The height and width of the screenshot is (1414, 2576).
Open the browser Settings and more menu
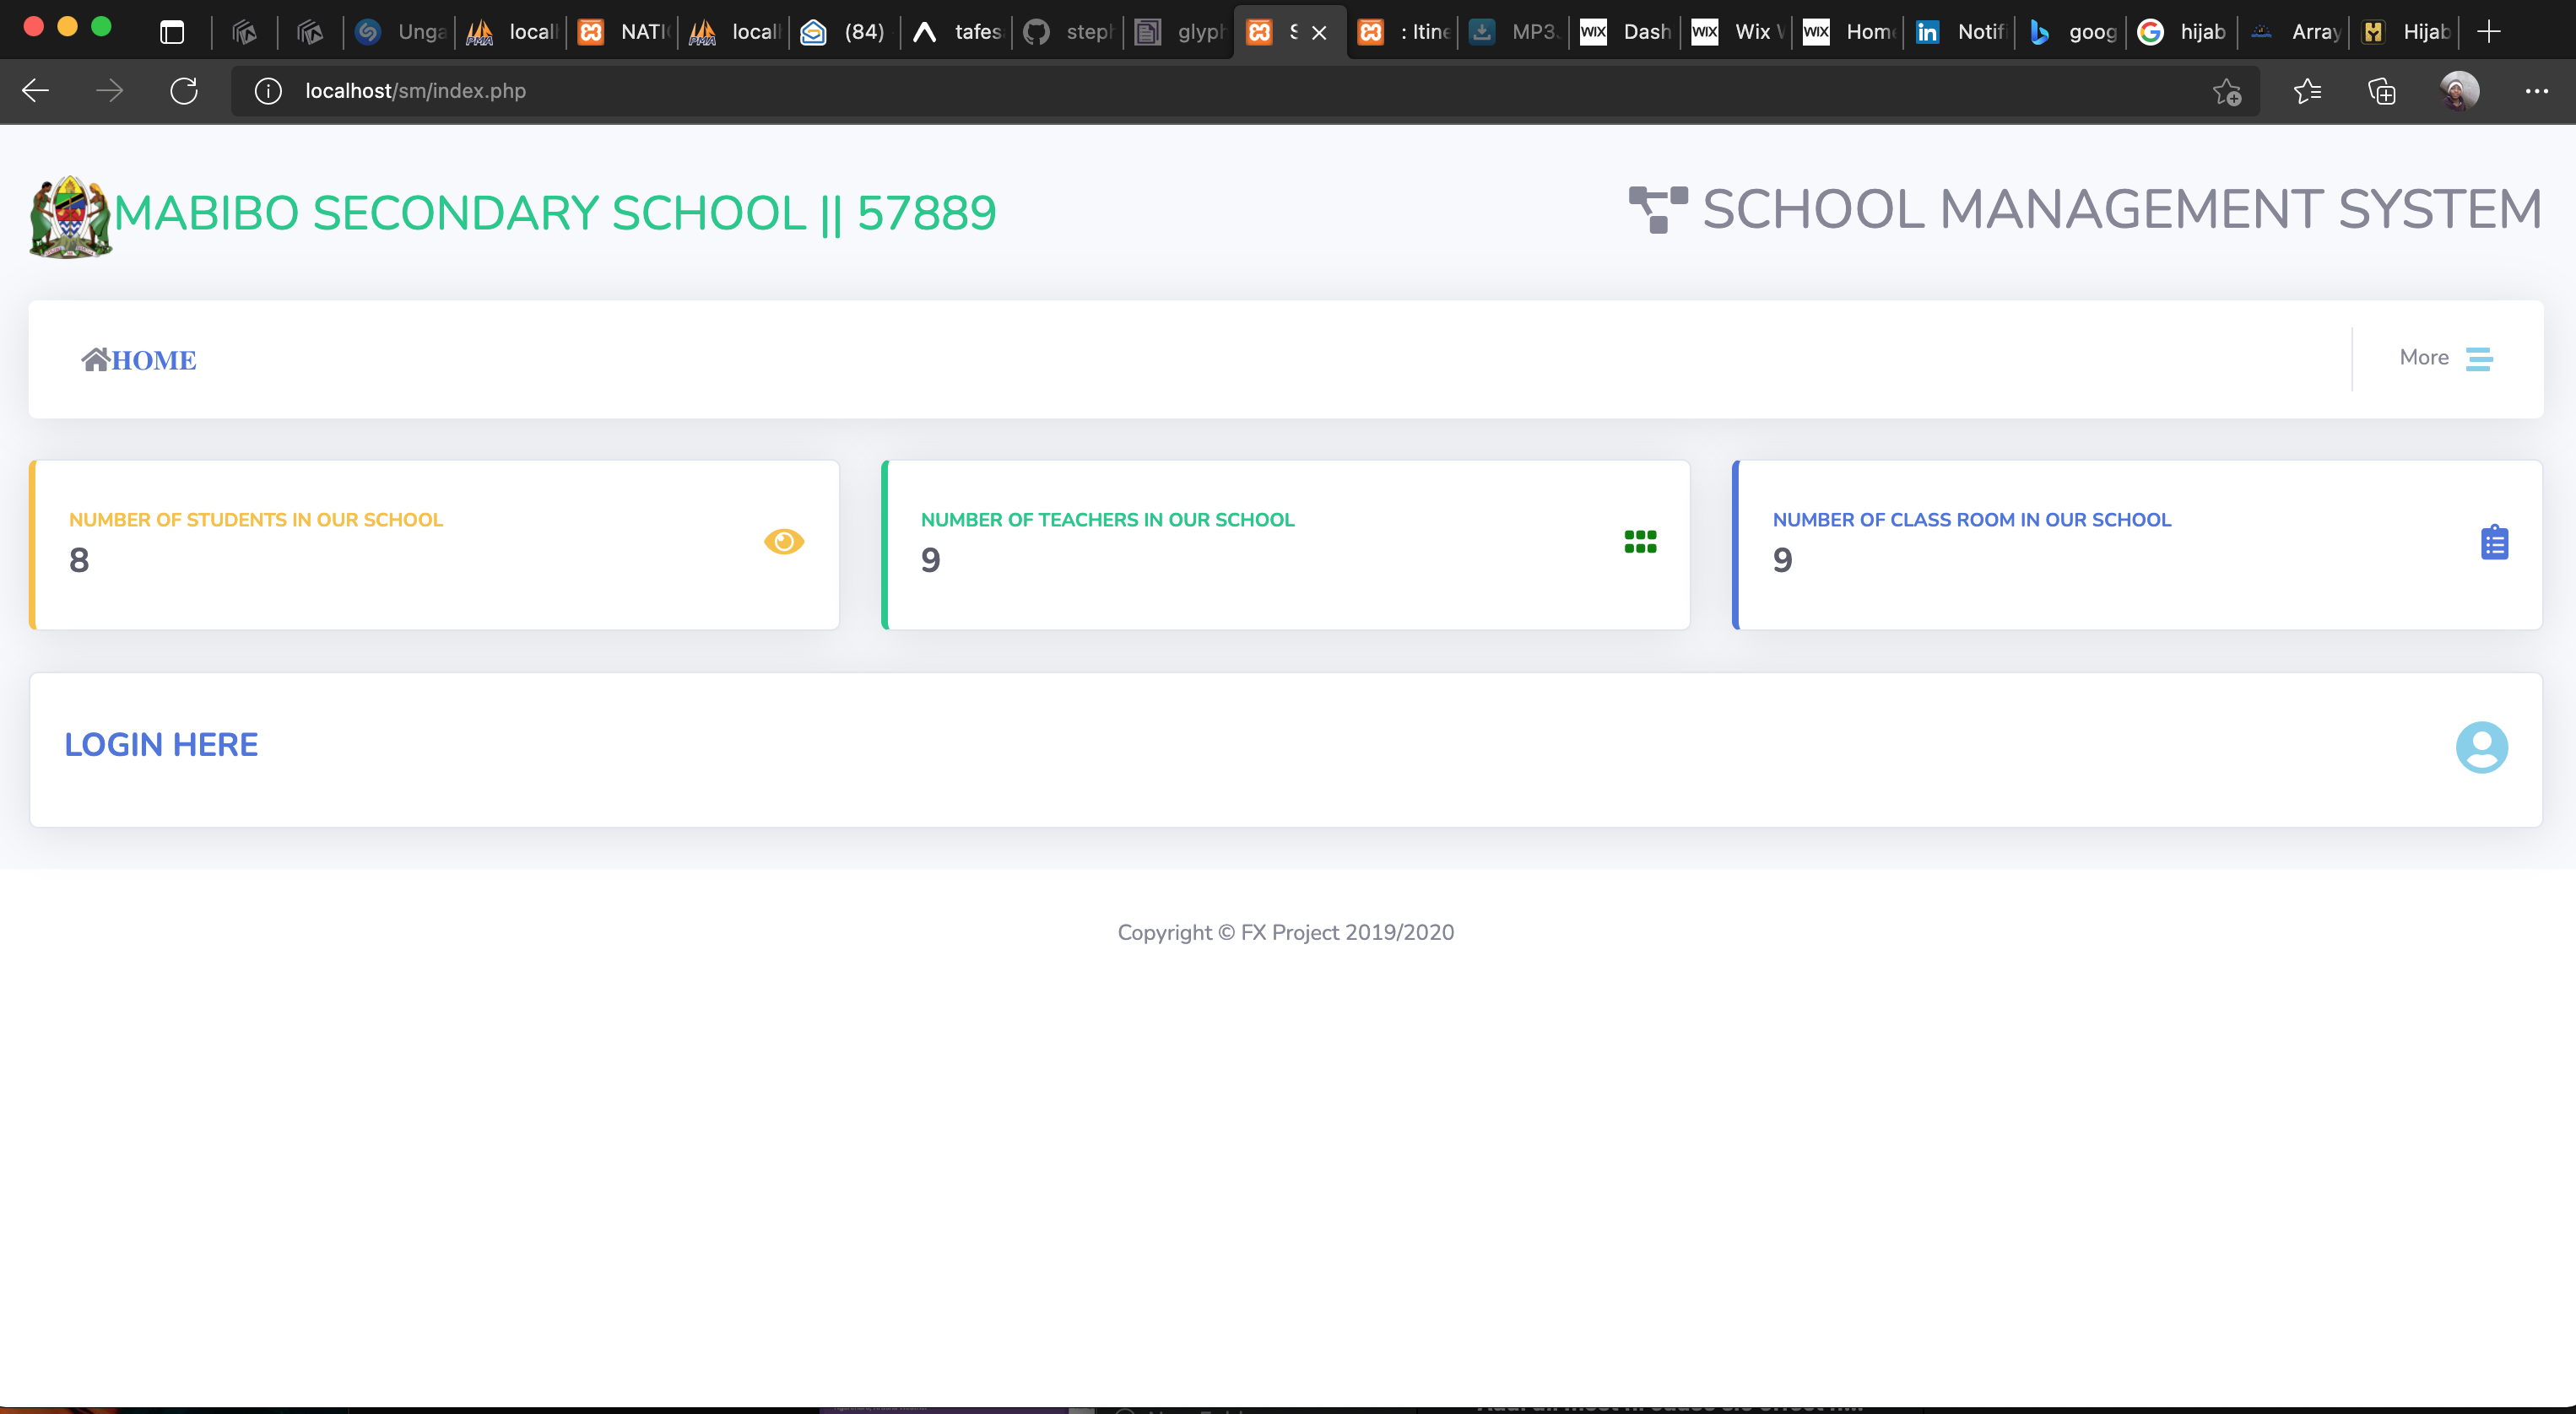[2536, 92]
